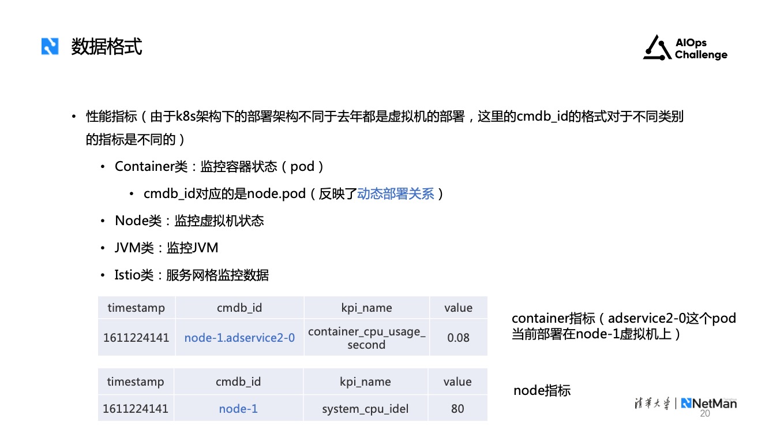This screenshot has width=769, height=433.
Task: Click the 0.08 value cell
Action: (x=458, y=338)
